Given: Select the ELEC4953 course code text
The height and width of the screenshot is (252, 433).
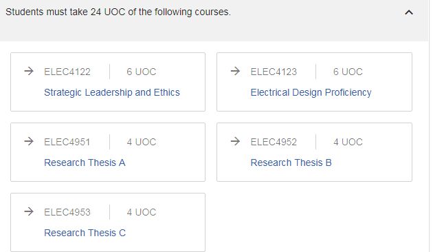Looking at the screenshot, I should click(x=67, y=212).
